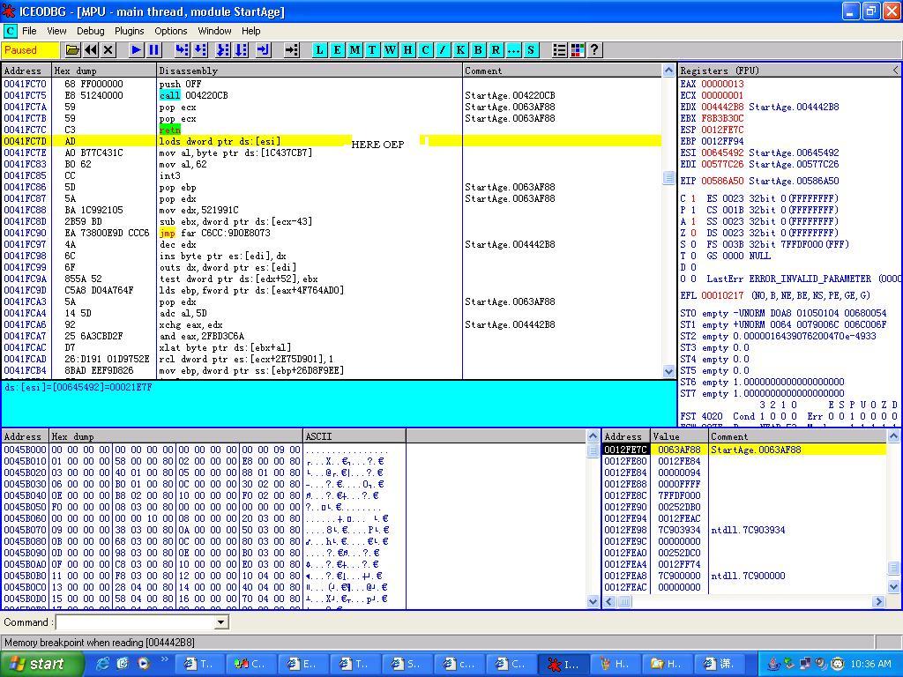Click the Trace over toolbar icon
The height and width of the screenshot is (677, 903).
click(241, 50)
